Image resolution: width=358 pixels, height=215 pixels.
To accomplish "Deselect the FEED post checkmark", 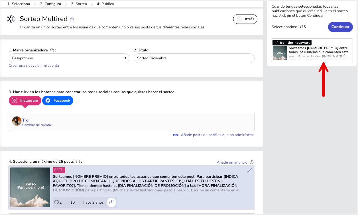I will pyautogui.click(x=249, y=170).
